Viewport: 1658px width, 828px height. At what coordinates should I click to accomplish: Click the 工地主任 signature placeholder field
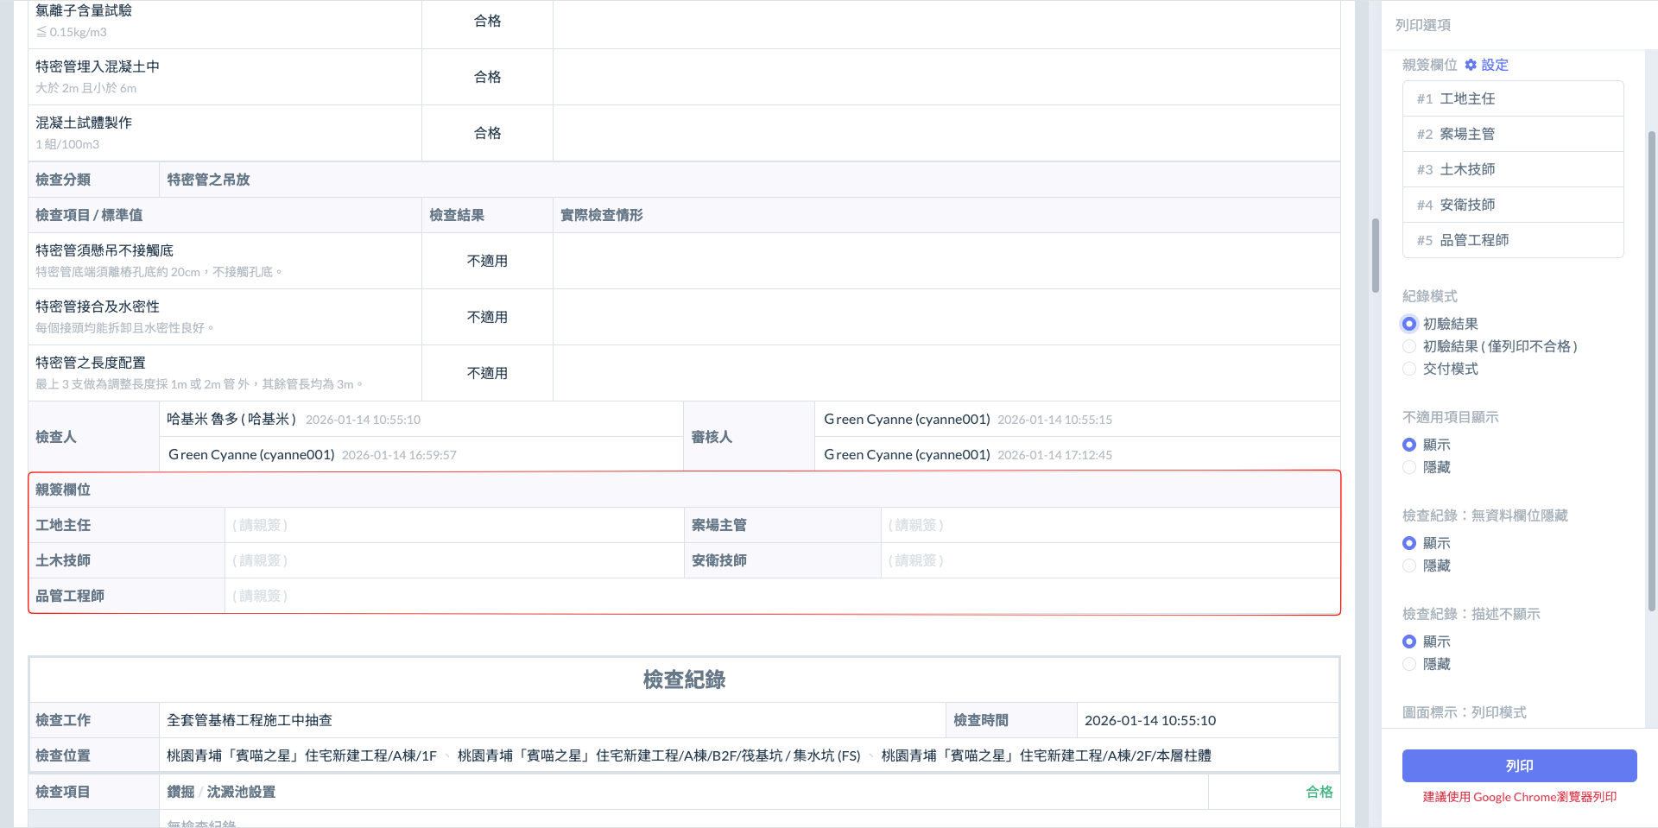pos(453,525)
